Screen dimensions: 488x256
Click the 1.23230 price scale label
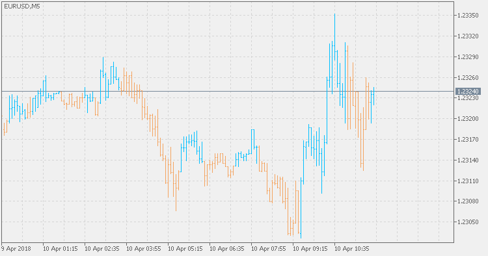(x=468, y=98)
